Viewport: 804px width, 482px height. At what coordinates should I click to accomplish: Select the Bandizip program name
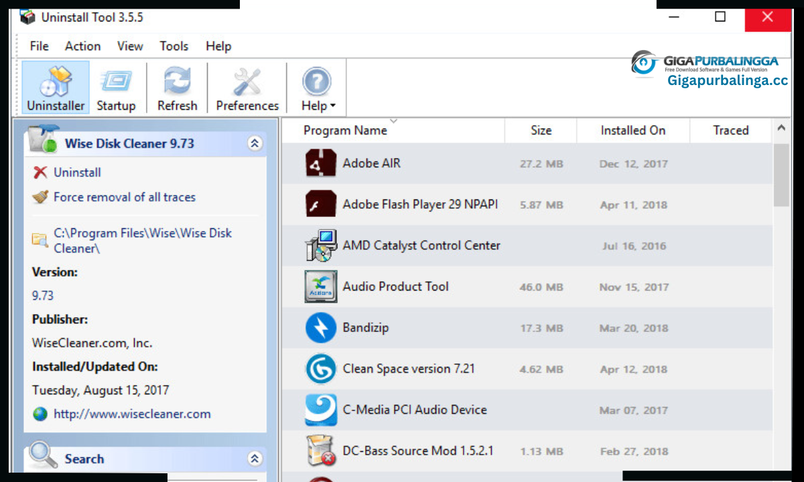365,328
